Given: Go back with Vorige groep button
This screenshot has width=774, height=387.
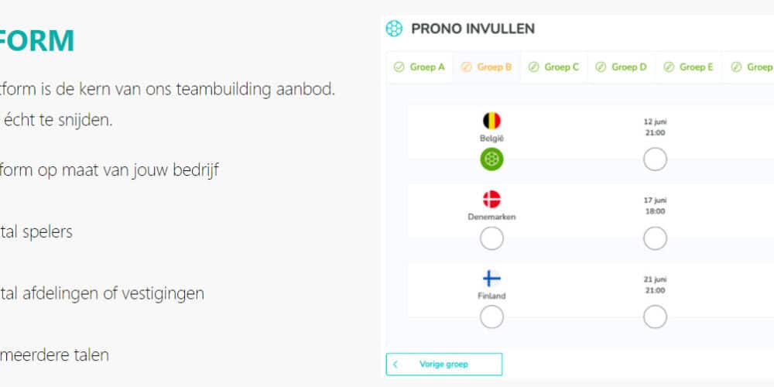Looking at the screenshot, I should 444,364.
